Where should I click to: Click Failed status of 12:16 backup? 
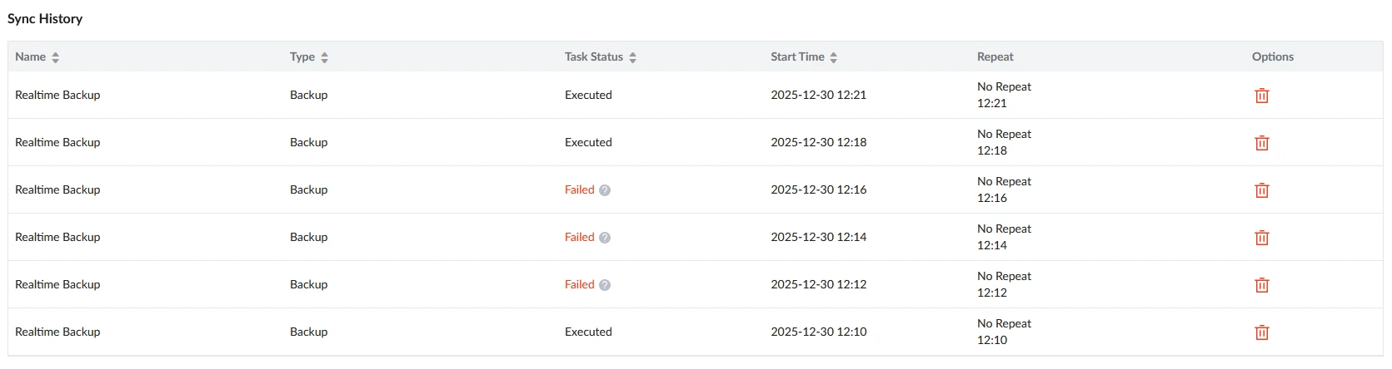580,189
